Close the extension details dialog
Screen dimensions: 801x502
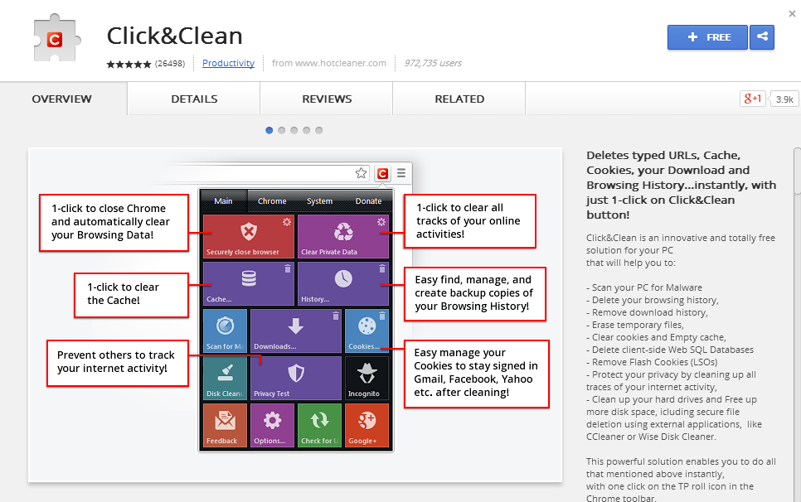[792, 14]
